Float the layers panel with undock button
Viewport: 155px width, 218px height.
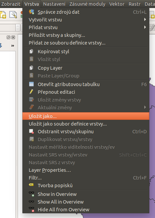click(8, 37)
